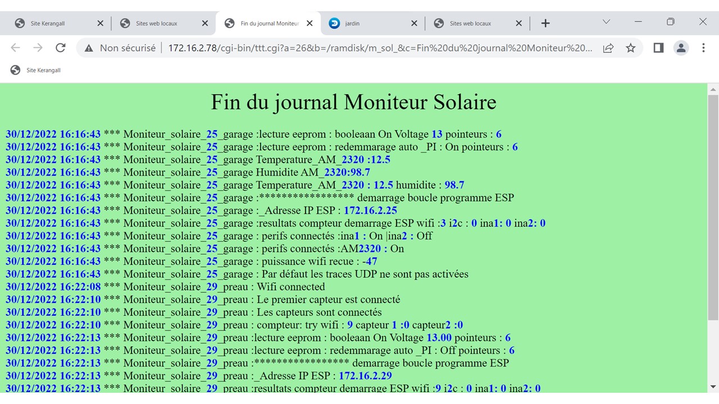Click the address bar URL field

point(380,48)
